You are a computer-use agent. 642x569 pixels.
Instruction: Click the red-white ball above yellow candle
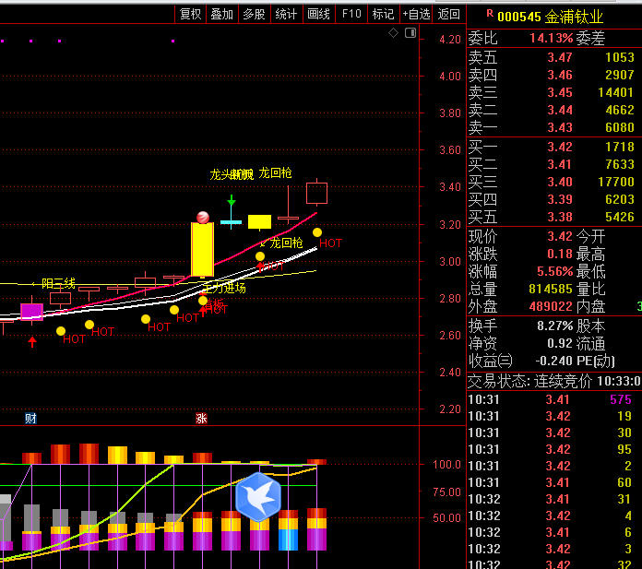coord(202,217)
